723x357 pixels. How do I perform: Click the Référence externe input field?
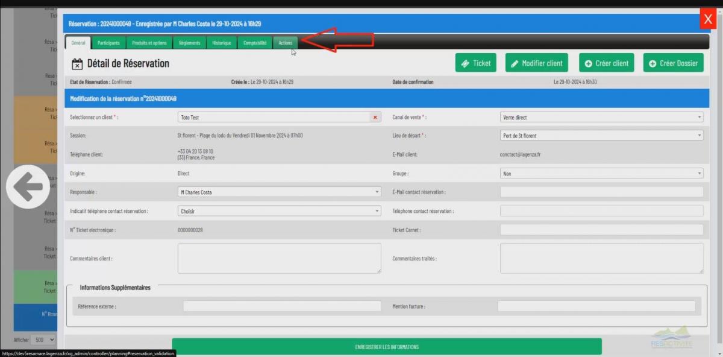(282, 306)
